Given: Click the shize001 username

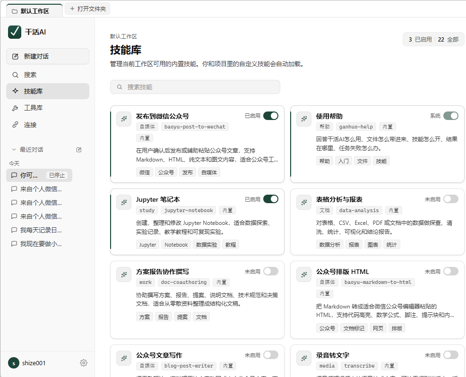Looking at the screenshot, I should [x=34, y=363].
